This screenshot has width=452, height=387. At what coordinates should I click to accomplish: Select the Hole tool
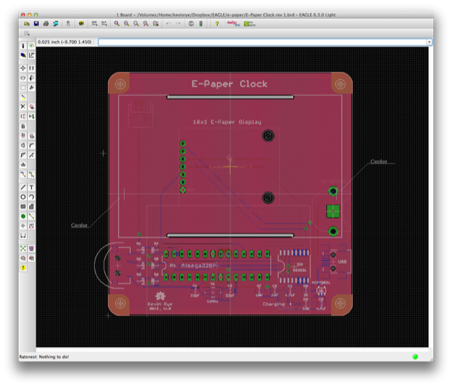coord(23,226)
